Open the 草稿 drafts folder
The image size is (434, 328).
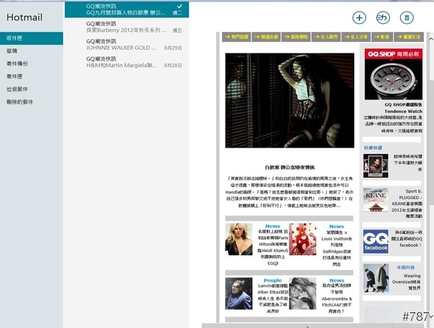pos(12,51)
